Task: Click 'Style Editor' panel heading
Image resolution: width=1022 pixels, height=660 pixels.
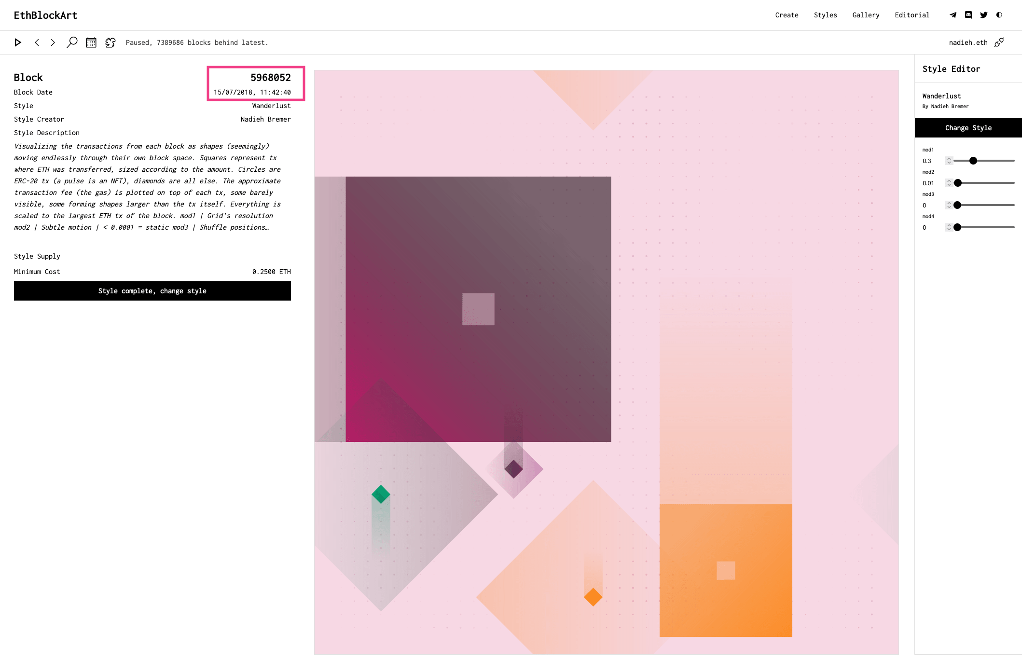Action: click(951, 69)
